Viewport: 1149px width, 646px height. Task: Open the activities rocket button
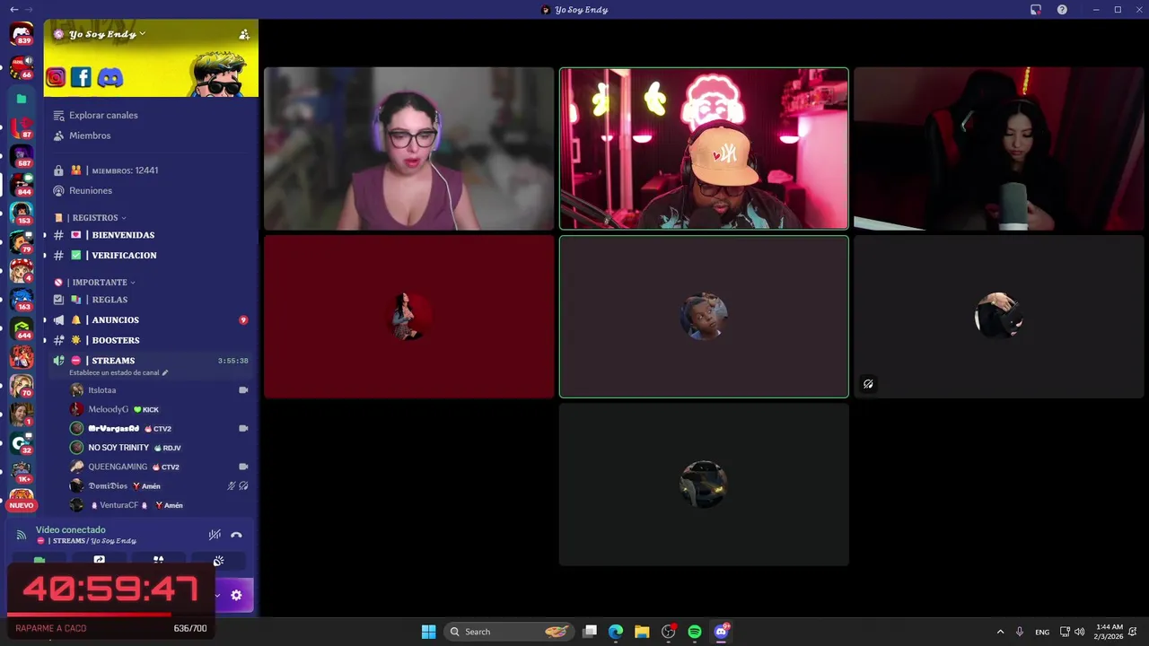[x=158, y=561]
